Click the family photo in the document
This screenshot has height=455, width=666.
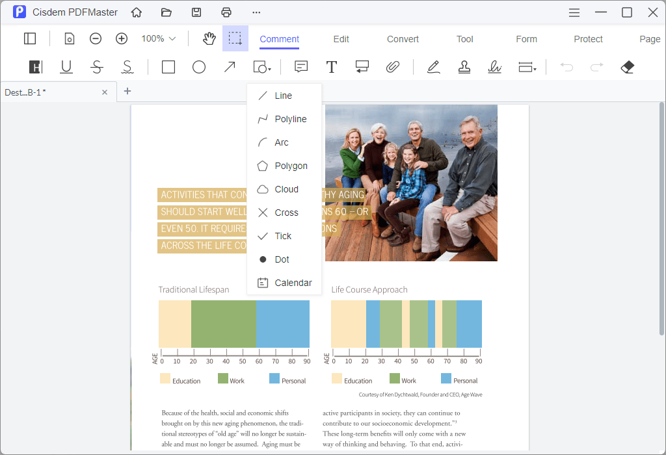tap(411, 183)
